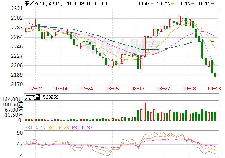Click the gray 5PMA legend swatch

tap(152, 3)
